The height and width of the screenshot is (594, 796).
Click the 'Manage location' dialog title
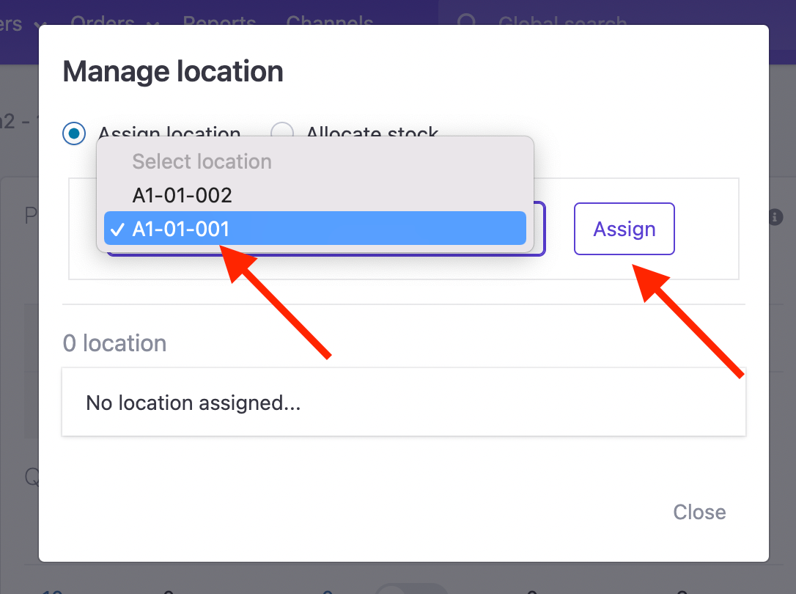pyautogui.click(x=172, y=72)
